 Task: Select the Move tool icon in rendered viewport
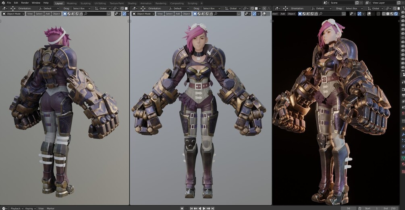(285, 8)
